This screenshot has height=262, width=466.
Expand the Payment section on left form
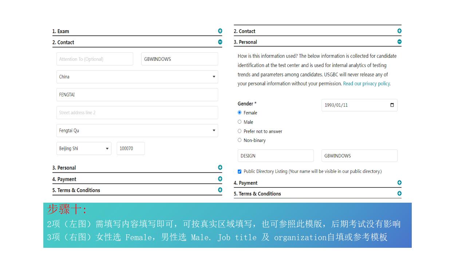[220, 179]
